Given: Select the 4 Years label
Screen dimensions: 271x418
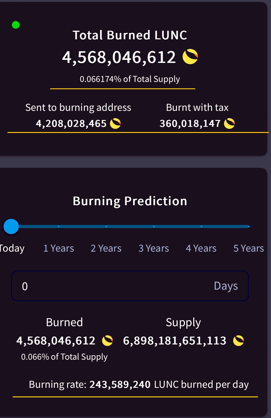Looking at the screenshot, I should click(x=201, y=248).
